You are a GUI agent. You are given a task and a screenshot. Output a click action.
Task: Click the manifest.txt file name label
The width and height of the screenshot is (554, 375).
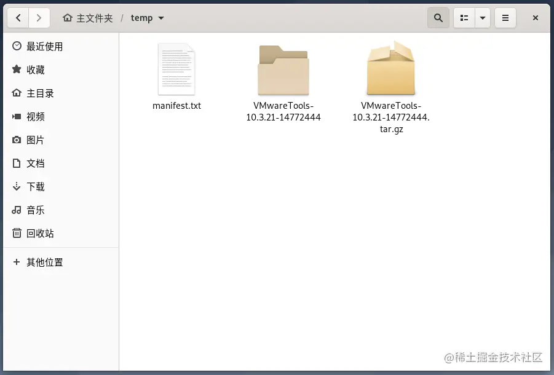pyautogui.click(x=176, y=106)
